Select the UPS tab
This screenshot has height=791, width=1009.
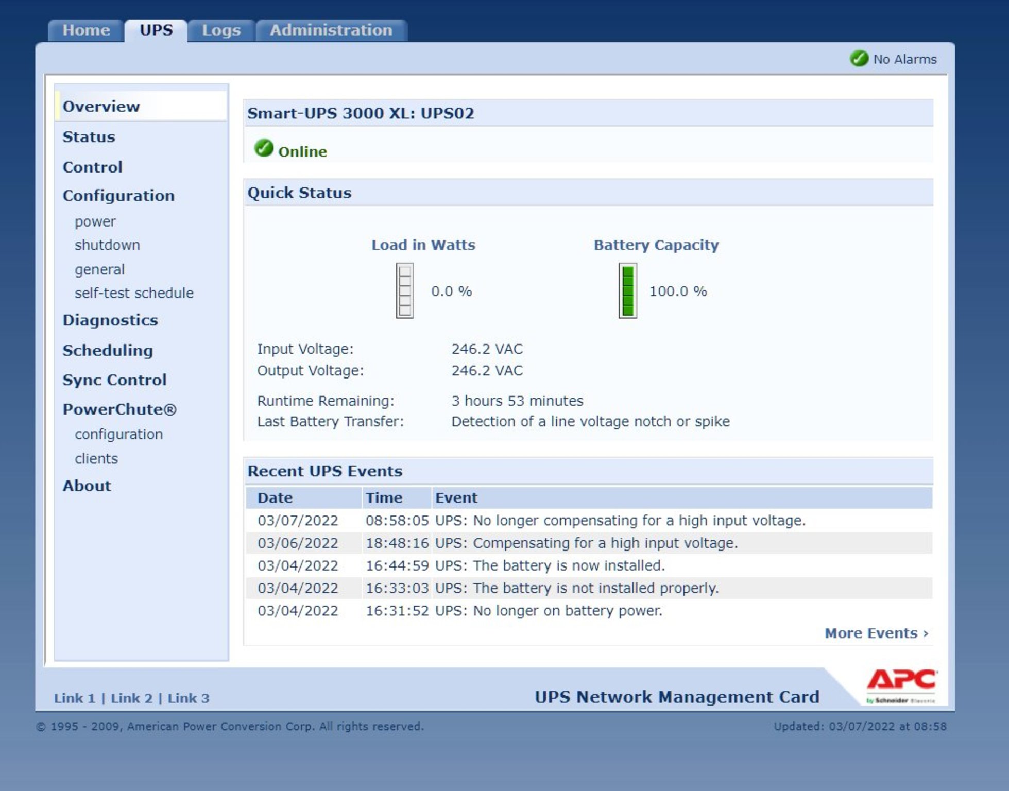tap(156, 30)
